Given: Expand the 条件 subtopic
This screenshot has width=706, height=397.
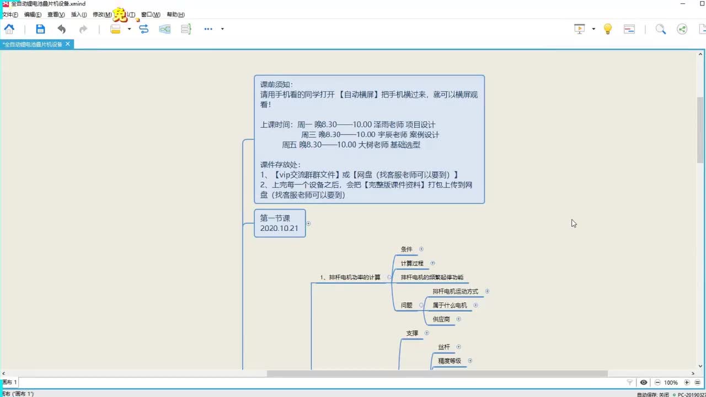Looking at the screenshot, I should (x=421, y=249).
